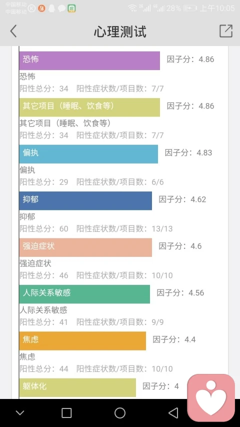The image size is (240, 427).
Task: Select the salmon 强迫症状 bar
Action: 85,248
